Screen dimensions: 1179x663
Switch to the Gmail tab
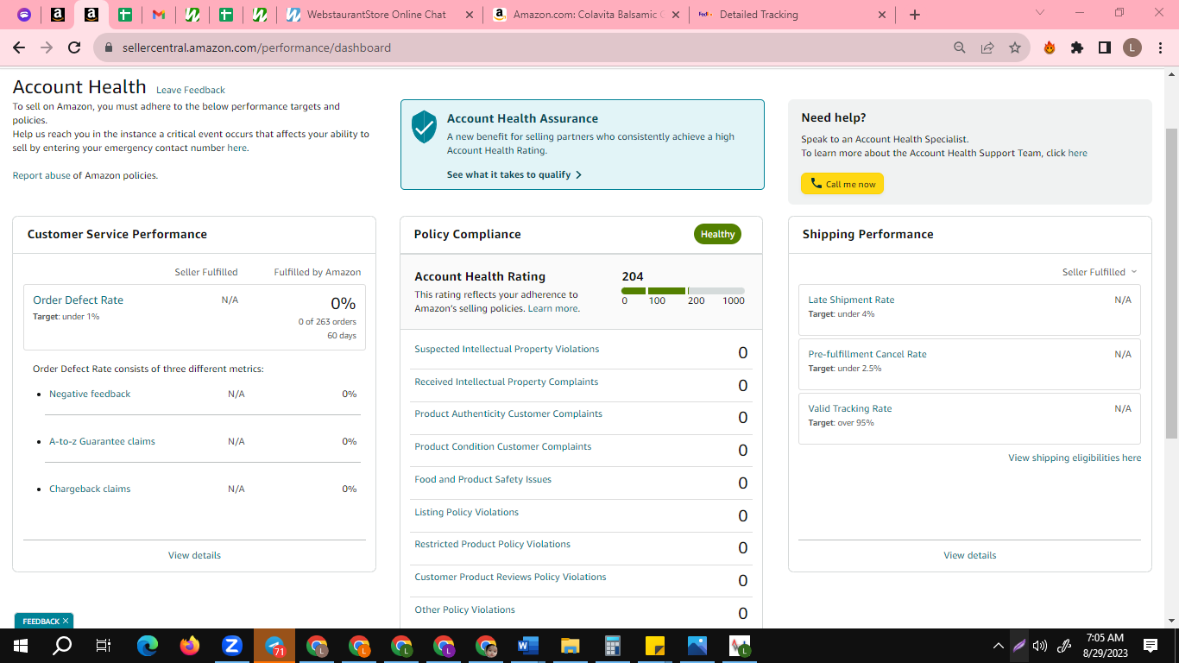point(159,15)
